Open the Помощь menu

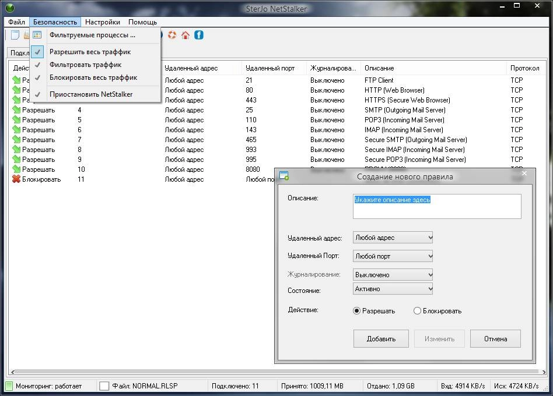(x=142, y=22)
